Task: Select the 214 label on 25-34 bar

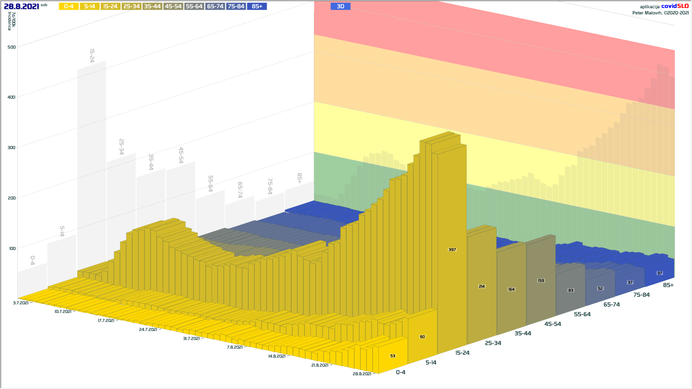Action: [x=482, y=286]
